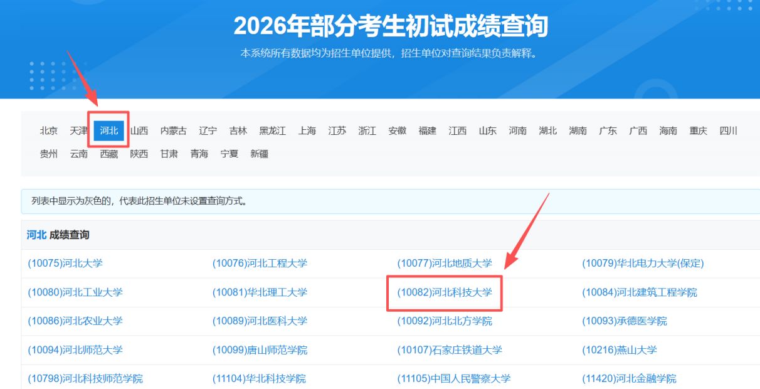The image size is (760, 389).
Task: Open (10107)石家庄铁道大学 link
Action: [x=450, y=350]
